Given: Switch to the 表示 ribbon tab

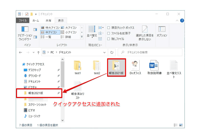Looking at the screenshot, I should tap(61, 21).
